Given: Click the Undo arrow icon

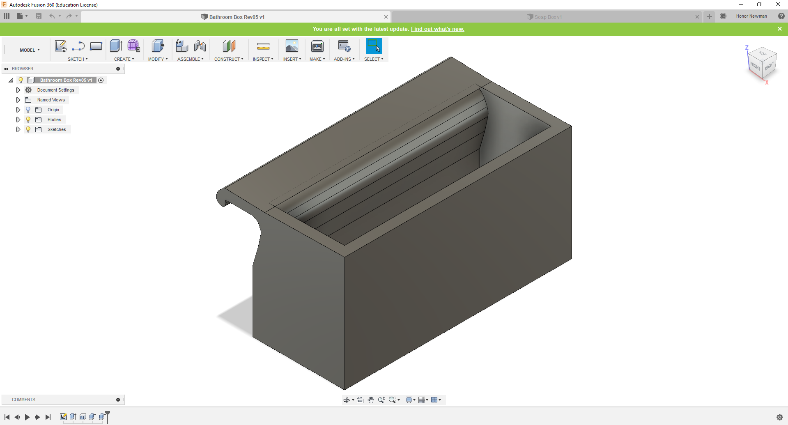Looking at the screenshot, I should pyautogui.click(x=52, y=16).
